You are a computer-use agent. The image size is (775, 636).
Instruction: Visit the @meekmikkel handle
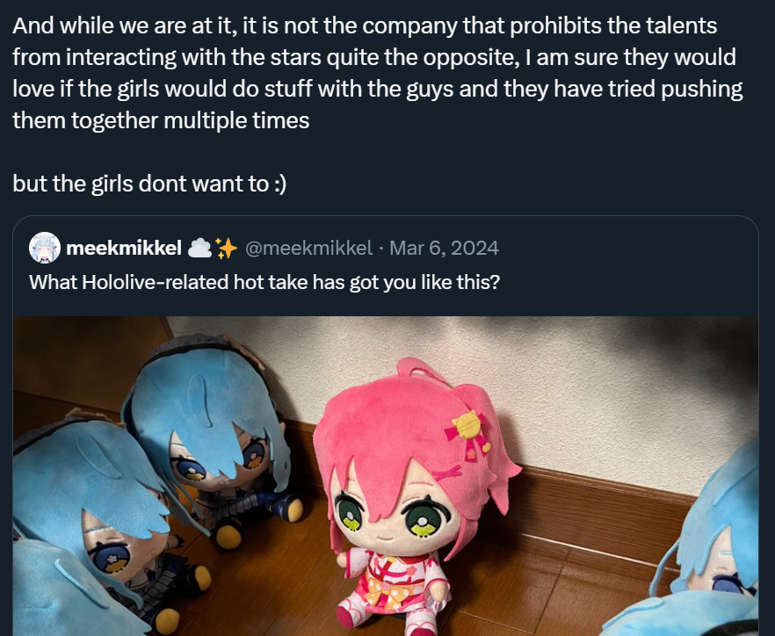(x=309, y=248)
